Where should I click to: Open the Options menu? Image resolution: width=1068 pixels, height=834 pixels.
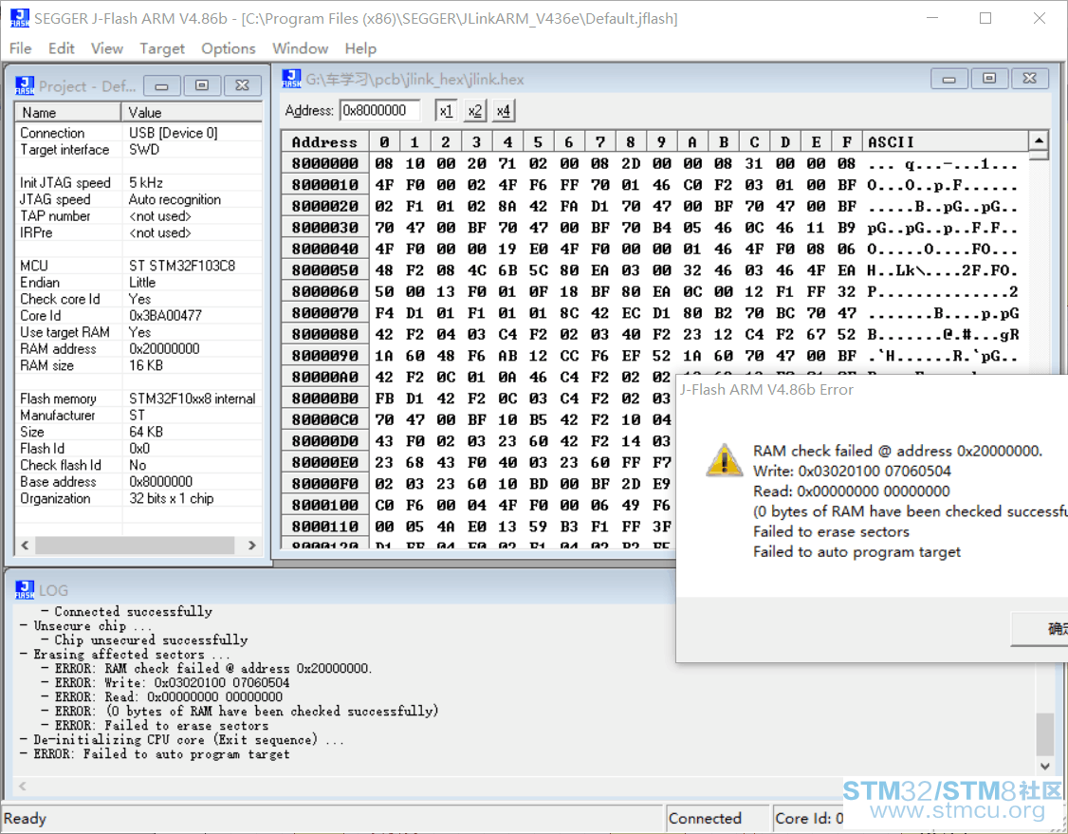click(229, 48)
